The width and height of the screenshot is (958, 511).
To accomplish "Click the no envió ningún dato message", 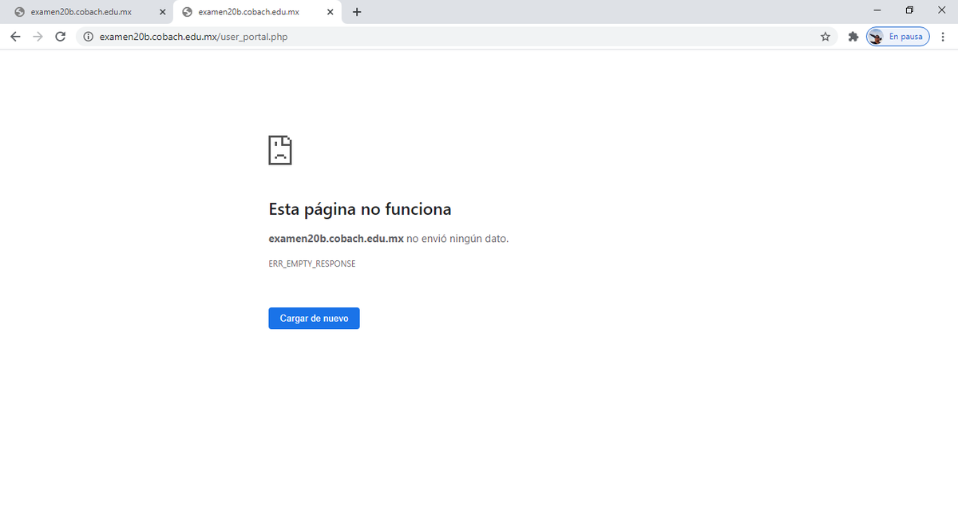I will [x=457, y=238].
